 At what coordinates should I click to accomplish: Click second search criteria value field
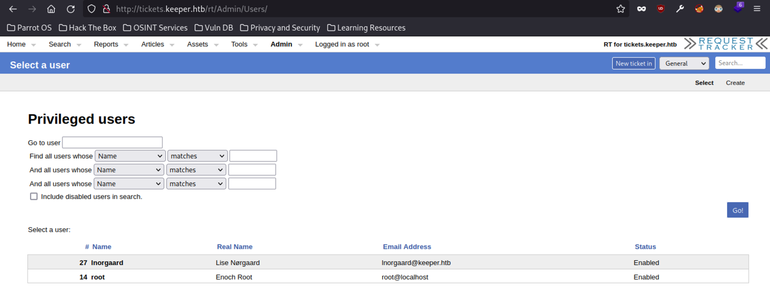coord(252,170)
